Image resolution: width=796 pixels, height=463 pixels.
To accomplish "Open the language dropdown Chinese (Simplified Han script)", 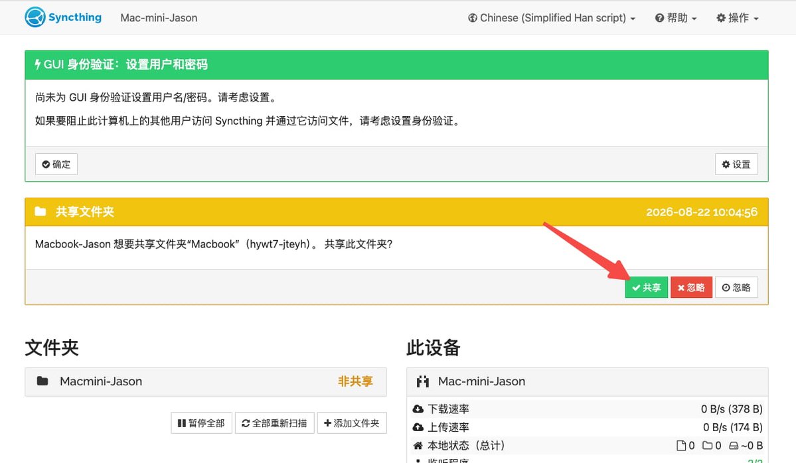I will (x=551, y=18).
